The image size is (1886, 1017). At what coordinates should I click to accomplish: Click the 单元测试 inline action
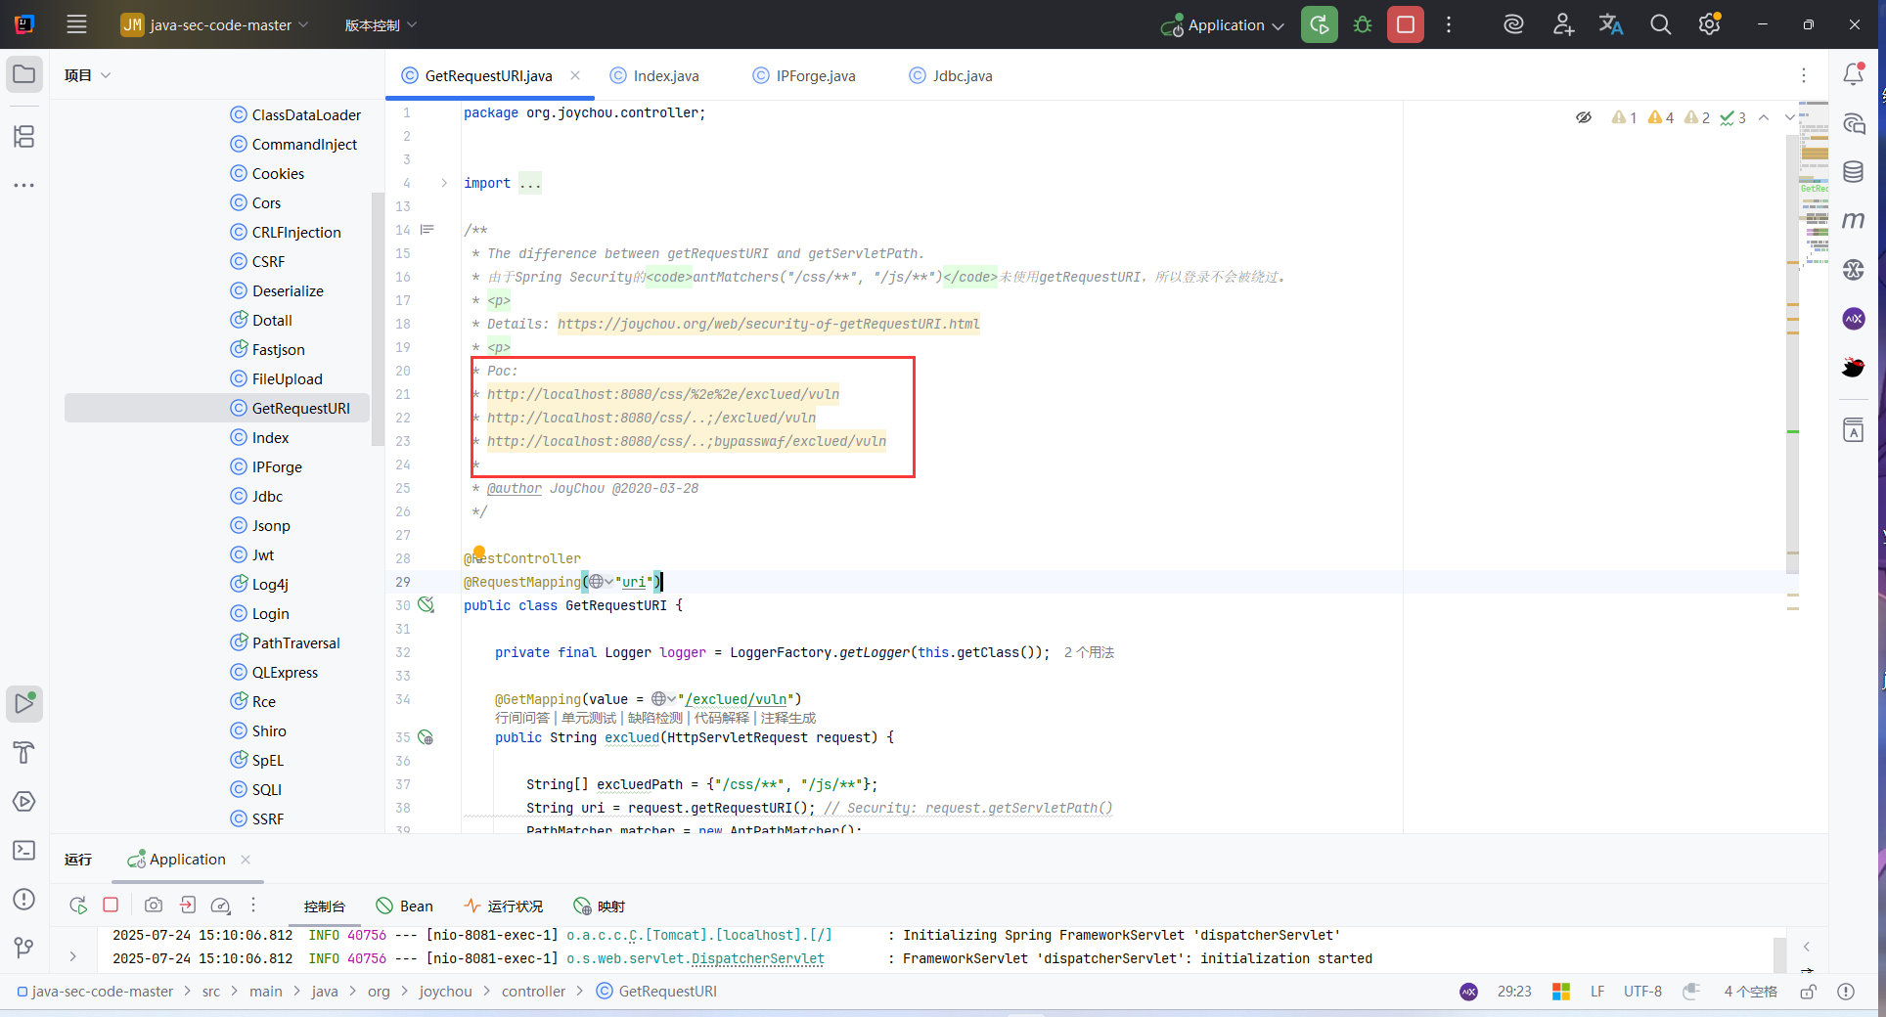tap(589, 718)
